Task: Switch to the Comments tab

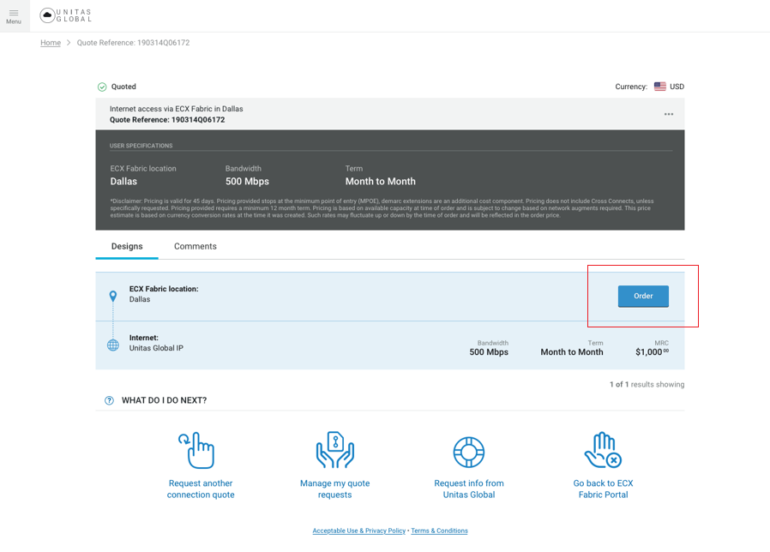Action: click(195, 246)
